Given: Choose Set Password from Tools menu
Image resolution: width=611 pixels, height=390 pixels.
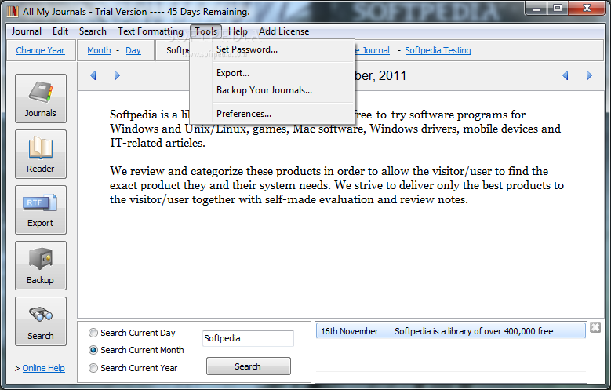Looking at the screenshot, I should click(x=273, y=49).
